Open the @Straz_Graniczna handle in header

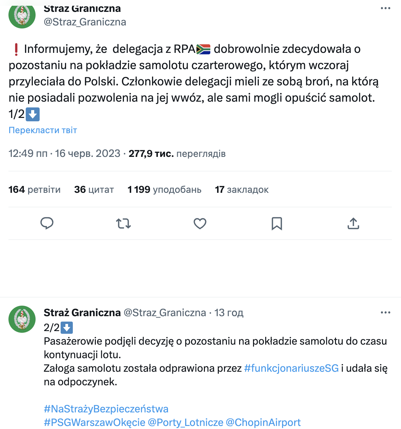85,22
